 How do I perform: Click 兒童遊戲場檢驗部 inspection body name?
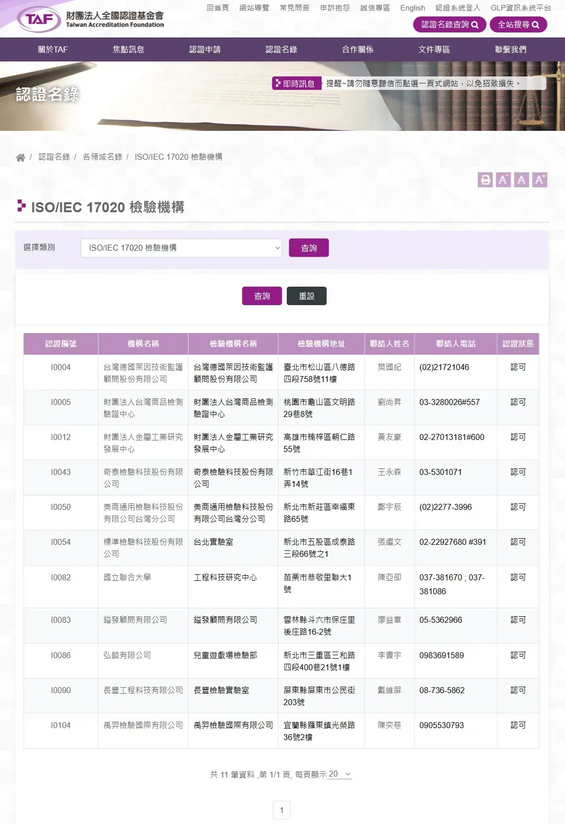[x=225, y=656]
